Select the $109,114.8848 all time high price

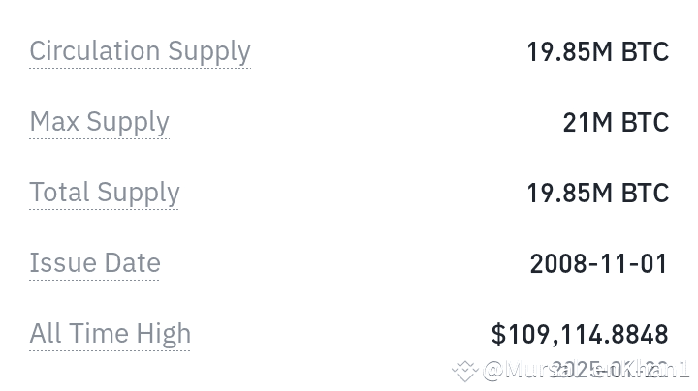pyautogui.click(x=580, y=334)
